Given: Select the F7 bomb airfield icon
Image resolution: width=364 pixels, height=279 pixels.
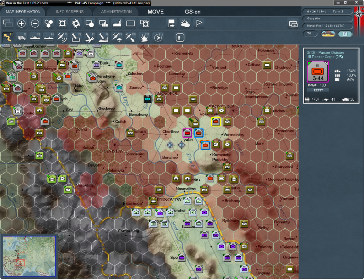Looking at the screenshot, I should (90, 38).
